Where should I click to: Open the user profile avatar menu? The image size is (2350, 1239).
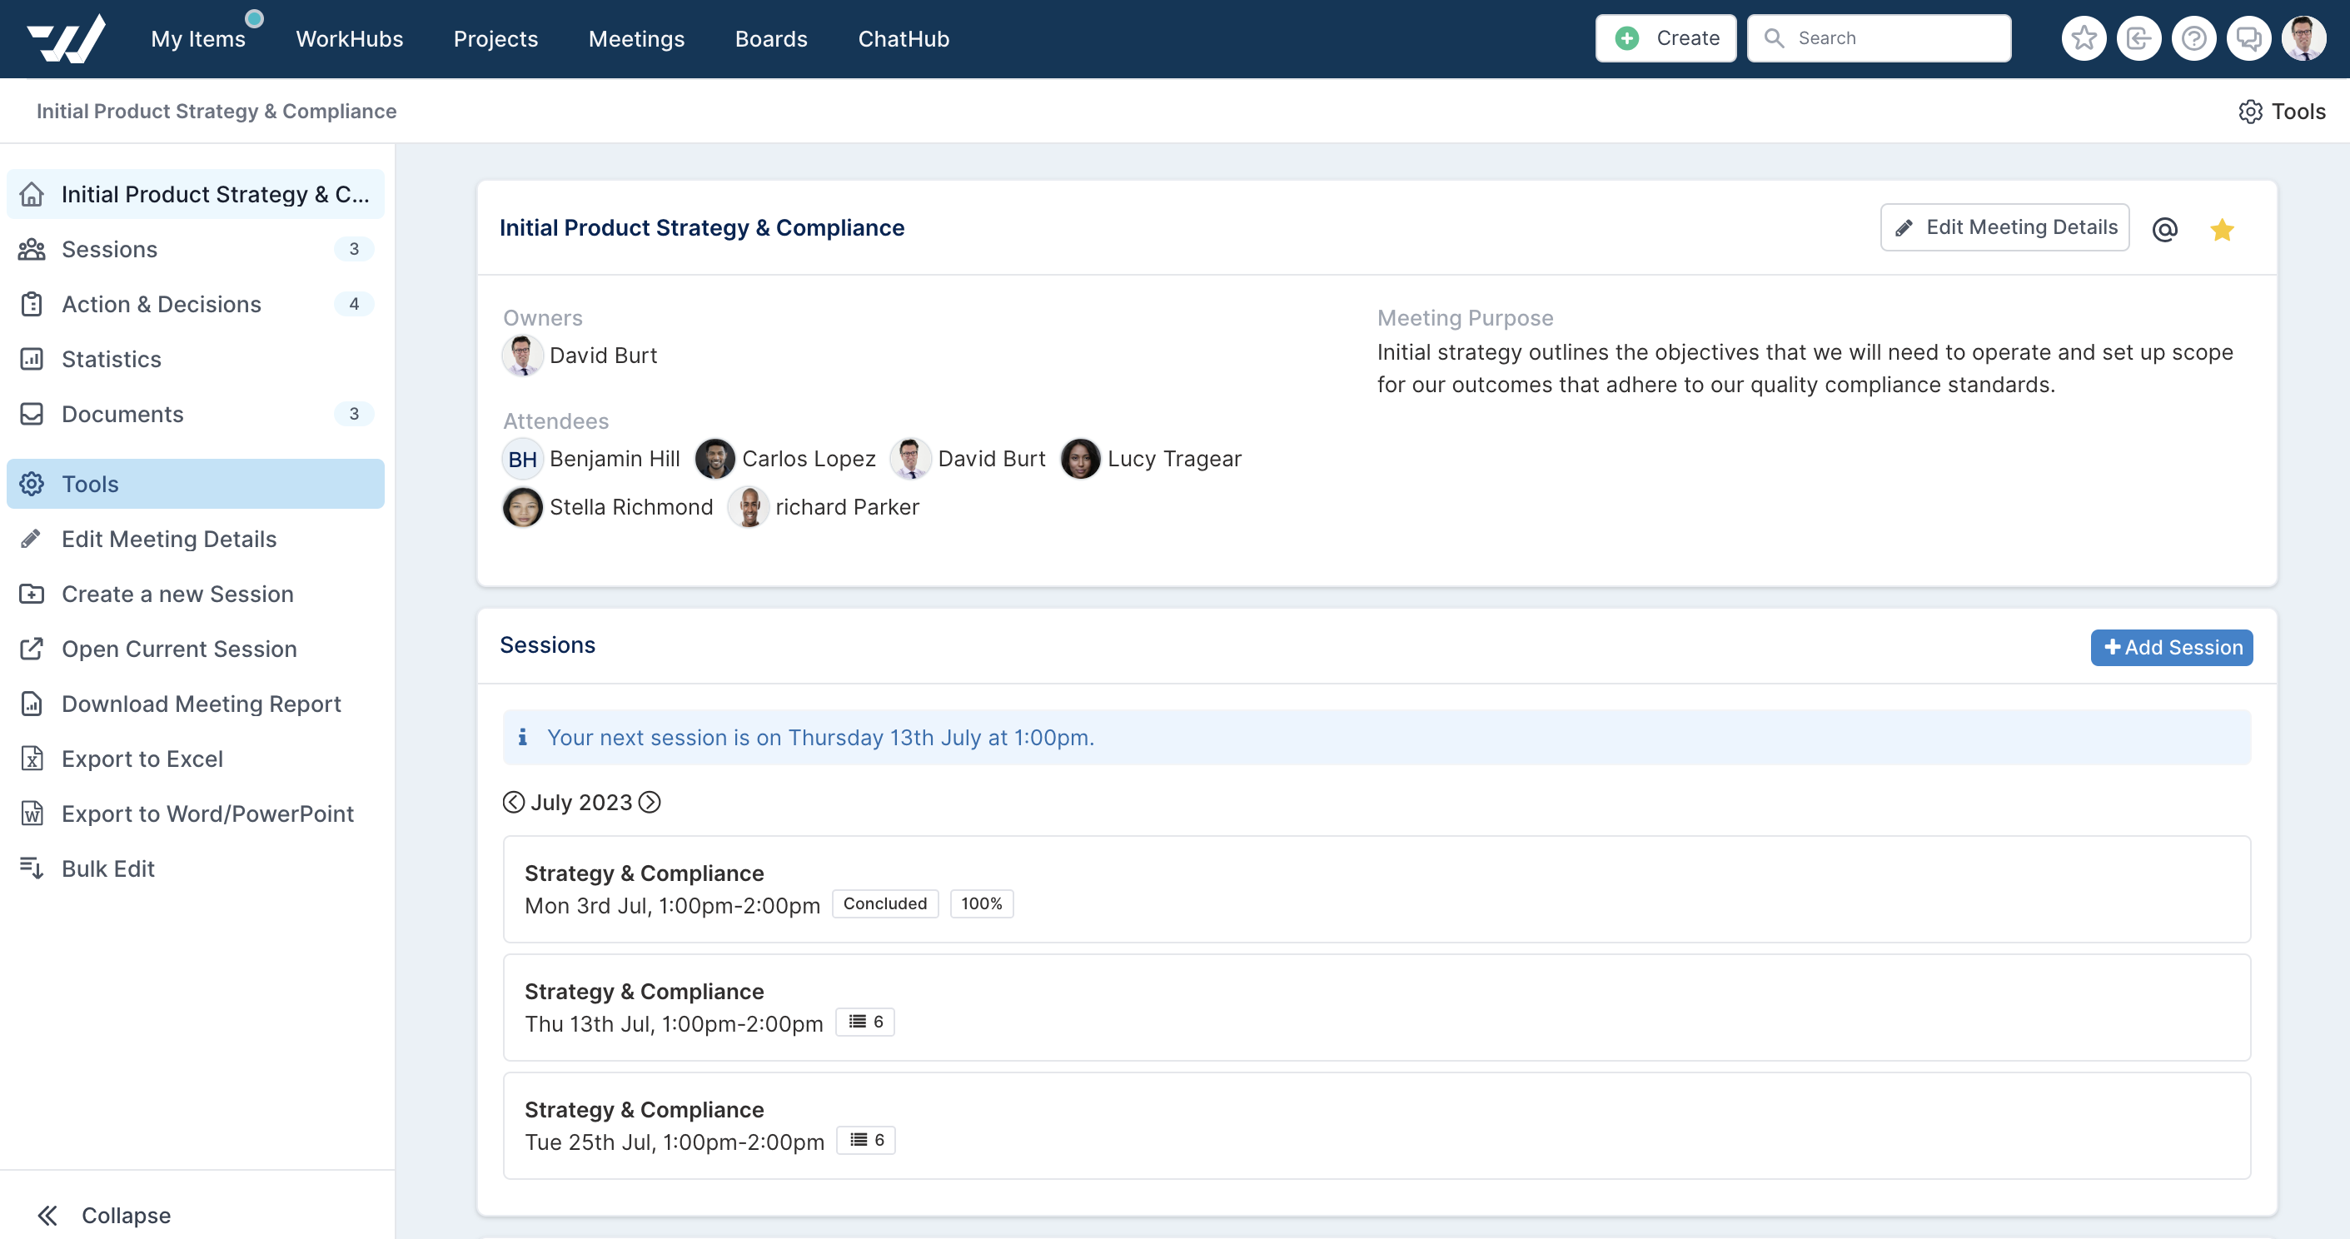coord(2304,38)
